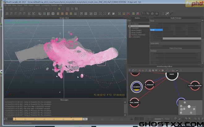
Task: Click the Messages panel scrollbar up arrow
Action: click(125, 102)
